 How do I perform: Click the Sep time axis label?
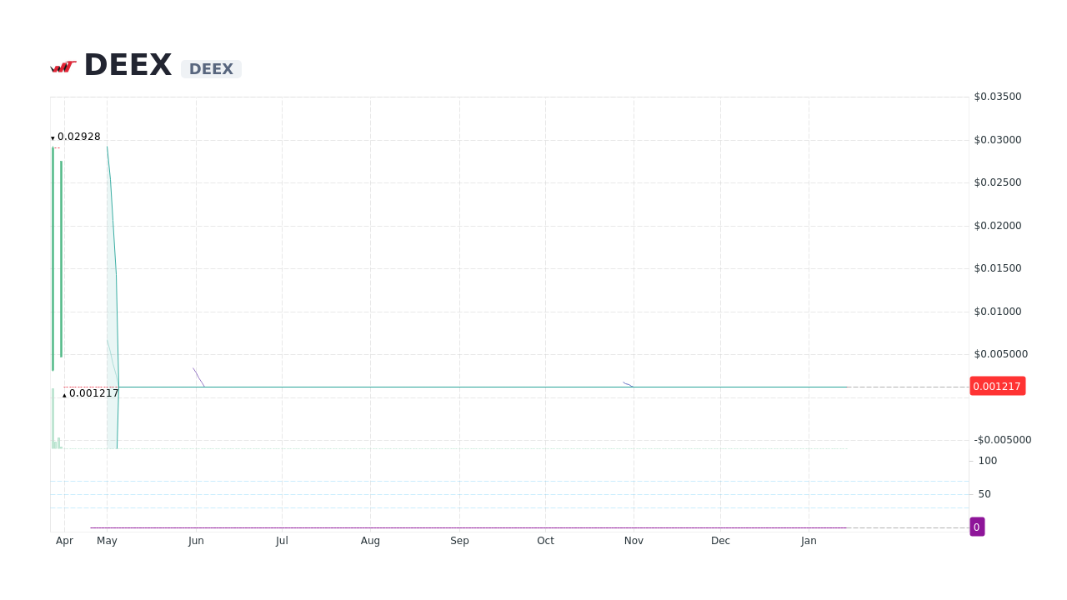459,541
